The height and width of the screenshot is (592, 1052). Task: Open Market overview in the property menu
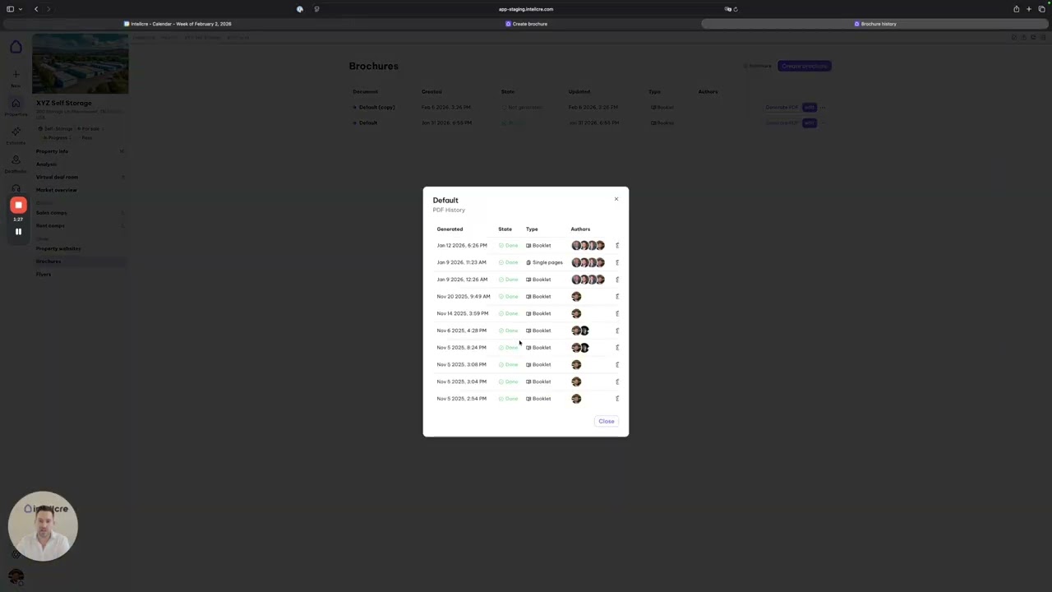(x=56, y=190)
